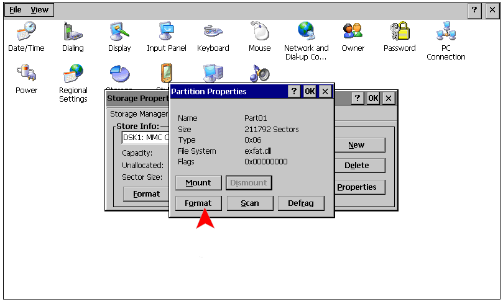Screen dimensions: 503x302
Task: Open the View menu
Action: 40,10
